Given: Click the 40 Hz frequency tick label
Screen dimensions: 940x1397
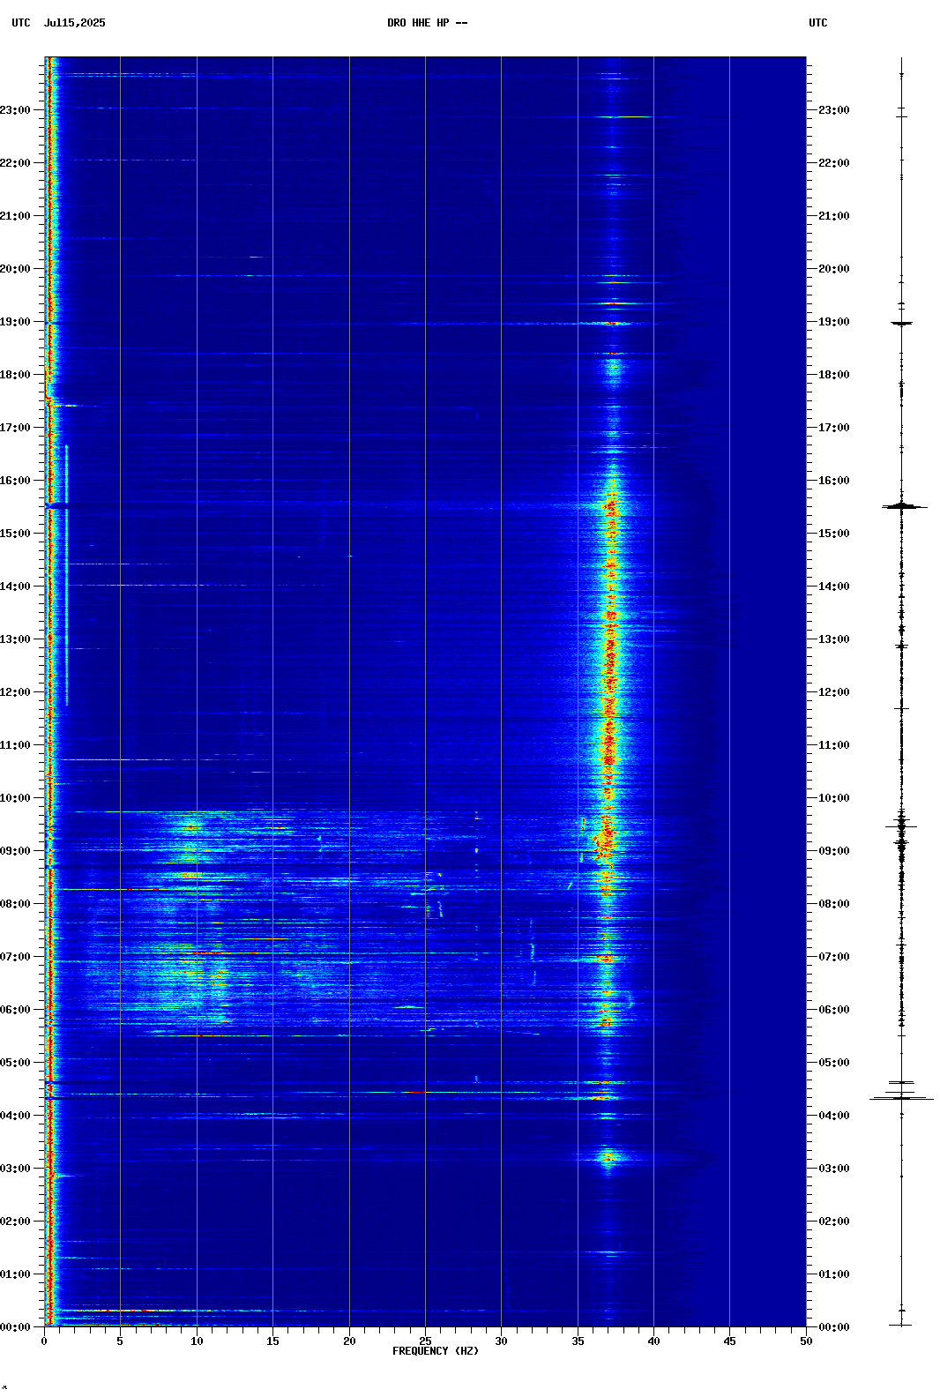Looking at the screenshot, I should click(x=653, y=1341).
